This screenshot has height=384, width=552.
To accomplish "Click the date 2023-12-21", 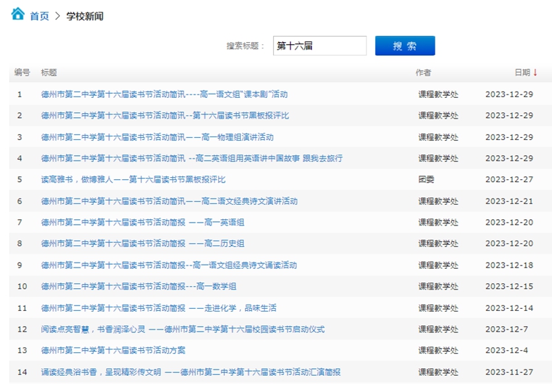I will 509,201.
